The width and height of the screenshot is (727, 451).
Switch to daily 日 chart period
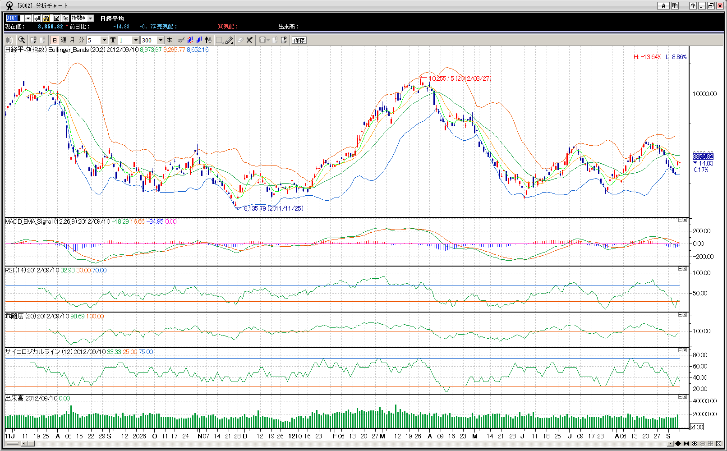pyautogui.click(x=55, y=40)
